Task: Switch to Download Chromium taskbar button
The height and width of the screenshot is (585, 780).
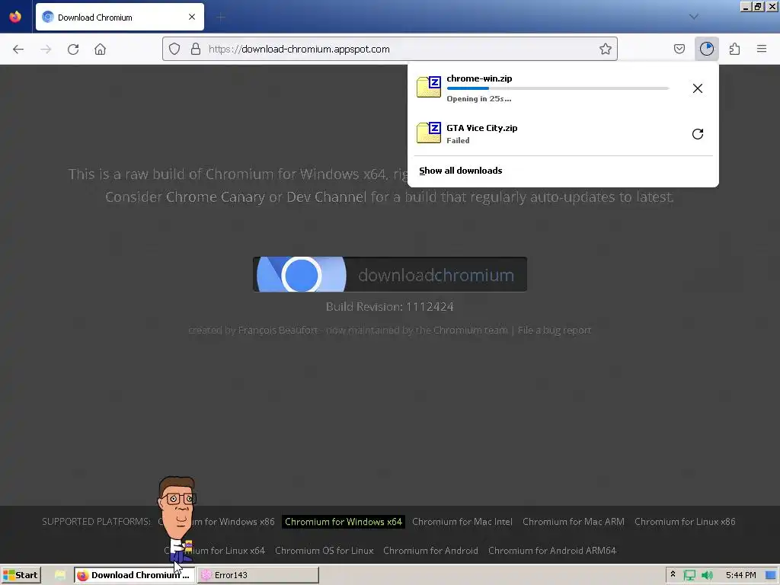Action: point(134,575)
